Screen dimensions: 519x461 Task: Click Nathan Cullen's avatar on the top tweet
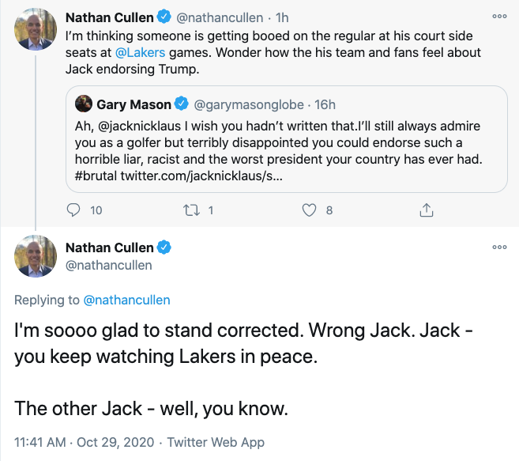[35, 29]
